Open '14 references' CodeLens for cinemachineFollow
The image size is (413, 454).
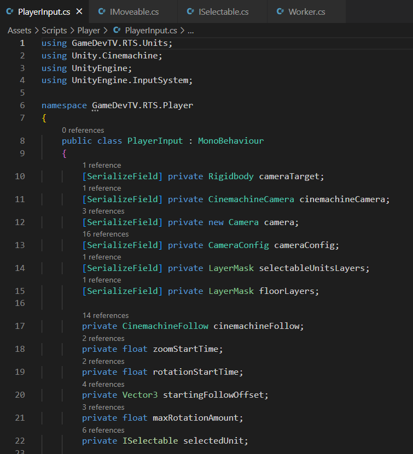coord(106,315)
